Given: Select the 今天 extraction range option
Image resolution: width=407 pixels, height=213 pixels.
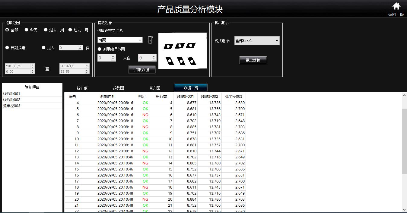Looking at the screenshot, I should pos(27,30).
